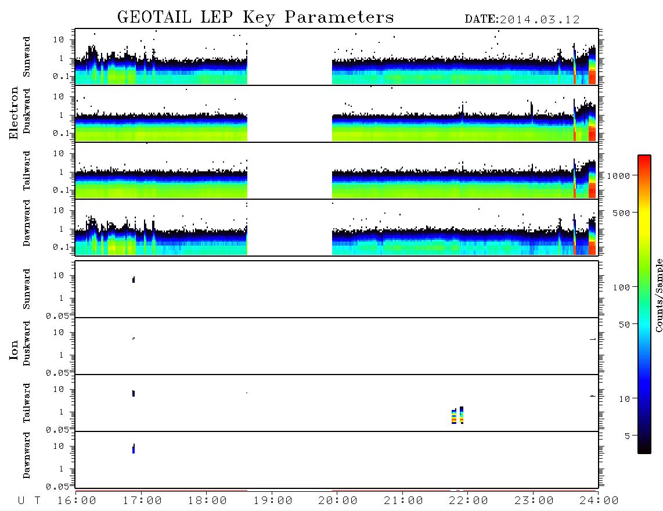Click the Electron "Dawnward" panel label
This screenshot has height=511, width=663.
click(27, 223)
